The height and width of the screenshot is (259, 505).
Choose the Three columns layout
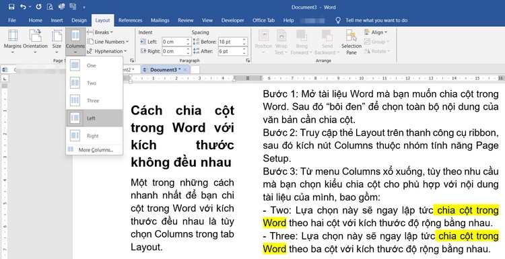point(94,101)
